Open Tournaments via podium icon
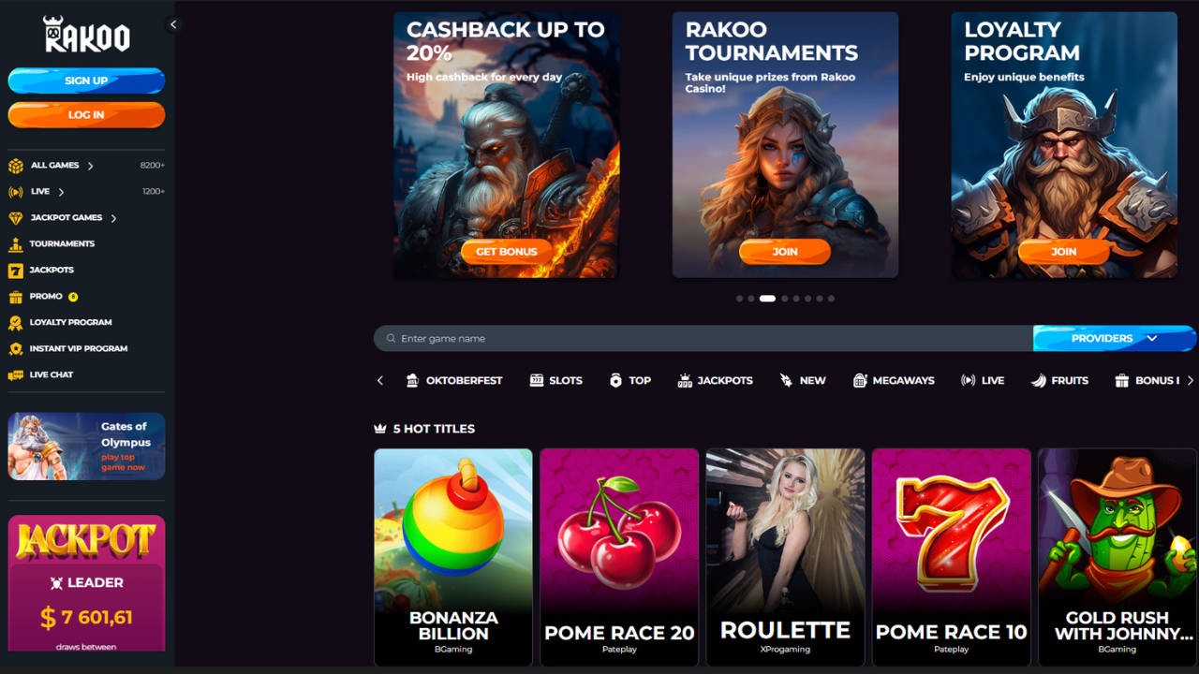 [x=15, y=244]
